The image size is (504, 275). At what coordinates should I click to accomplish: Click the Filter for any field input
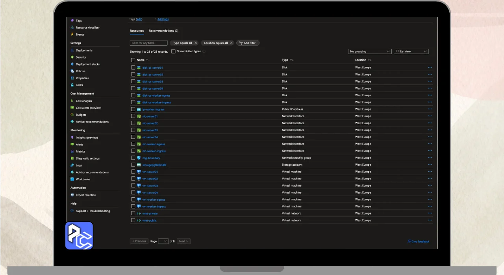point(148,43)
